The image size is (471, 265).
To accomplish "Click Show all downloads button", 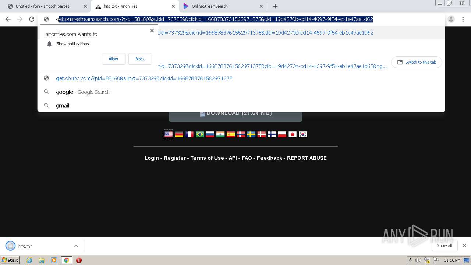I will 444,245.
